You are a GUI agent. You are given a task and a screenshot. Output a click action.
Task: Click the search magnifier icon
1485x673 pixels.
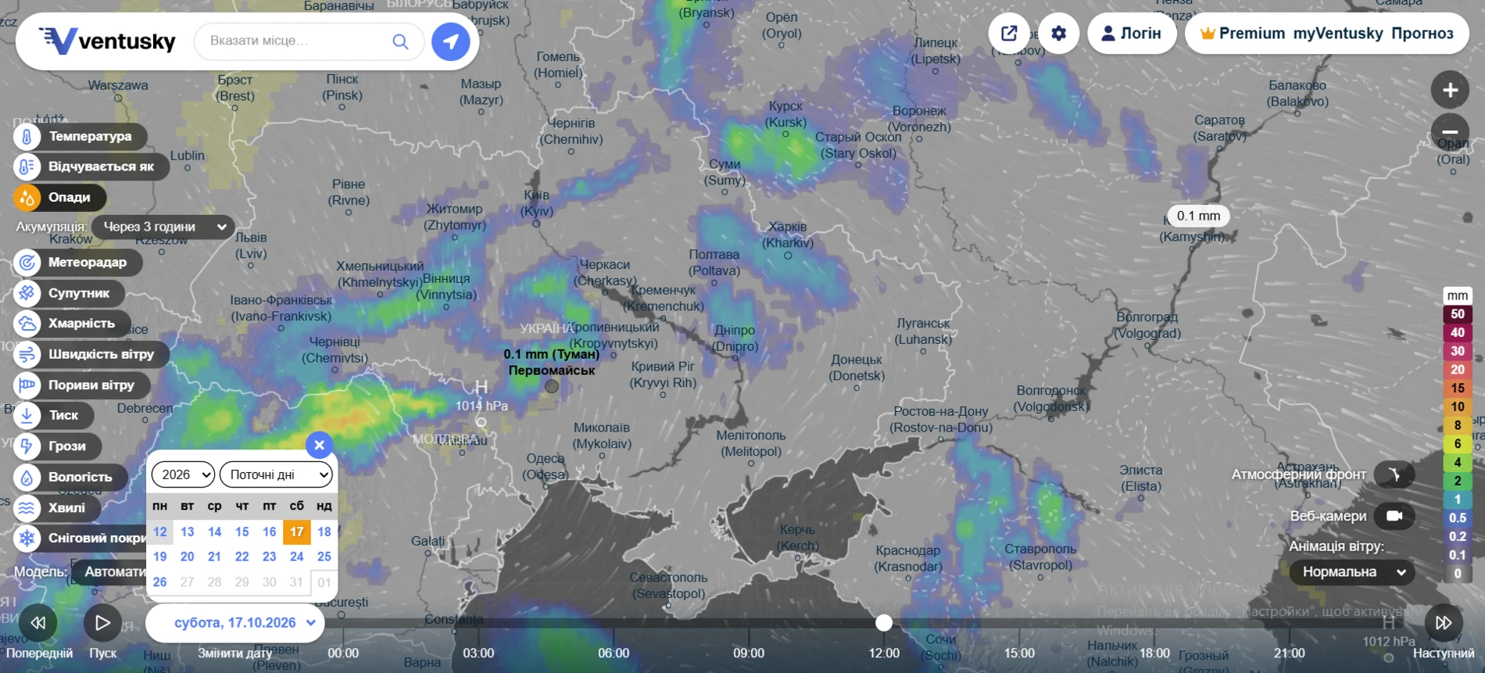point(400,41)
